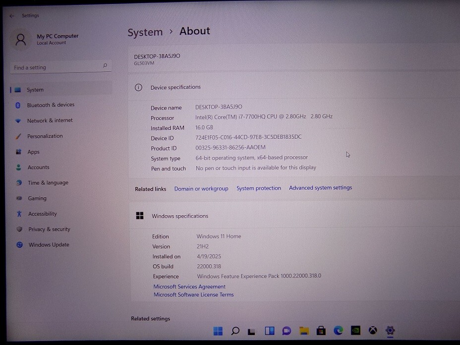Open the System protection link
The image size is (460, 345).
pyautogui.click(x=259, y=188)
